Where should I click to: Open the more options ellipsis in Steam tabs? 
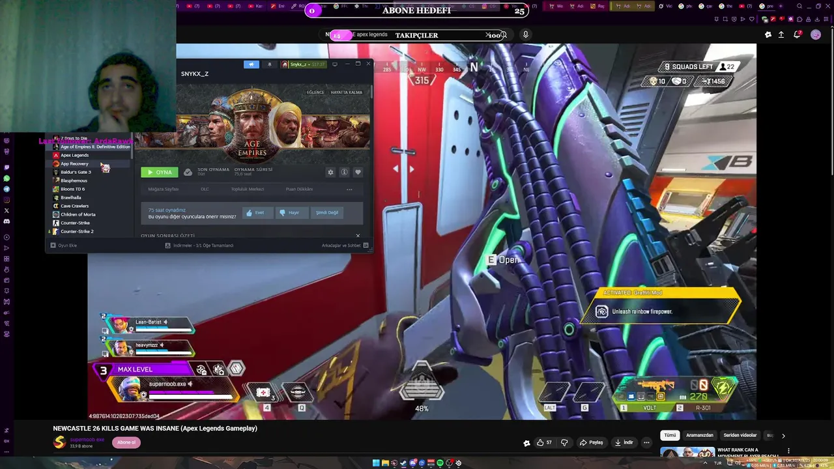pos(349,190)
